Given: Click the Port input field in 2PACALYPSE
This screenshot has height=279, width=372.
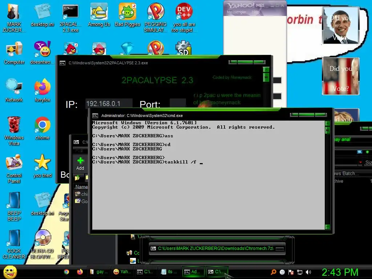Looking at the screenshot, I should [178, 104].
